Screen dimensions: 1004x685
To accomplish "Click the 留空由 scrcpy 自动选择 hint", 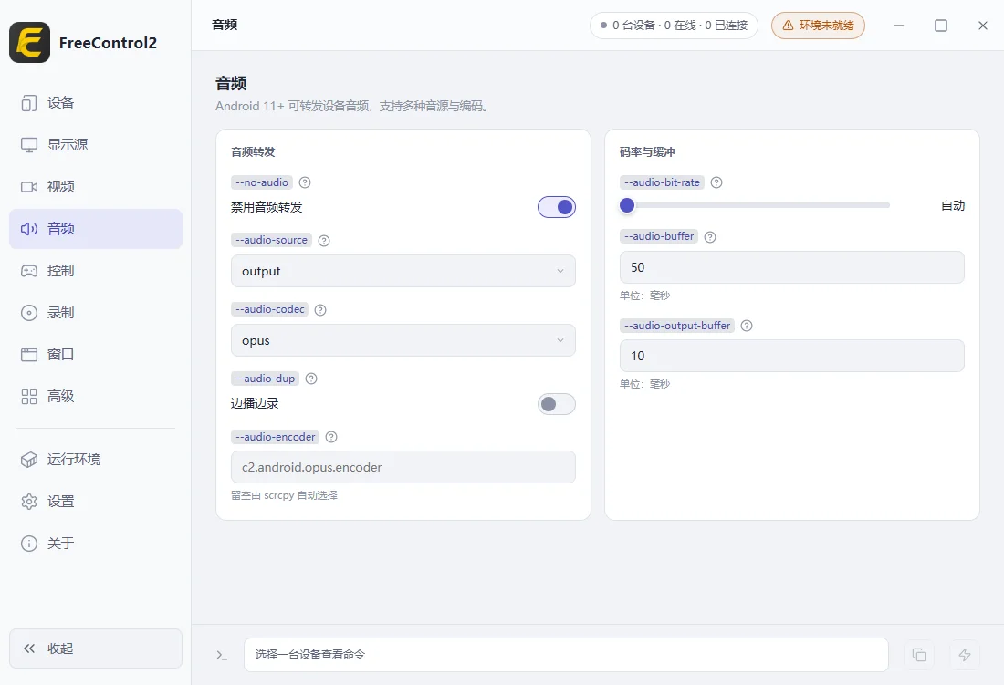I will pos(284,495).
